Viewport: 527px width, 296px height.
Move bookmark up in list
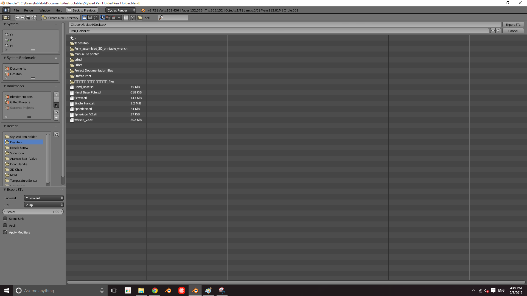(56, 112)
